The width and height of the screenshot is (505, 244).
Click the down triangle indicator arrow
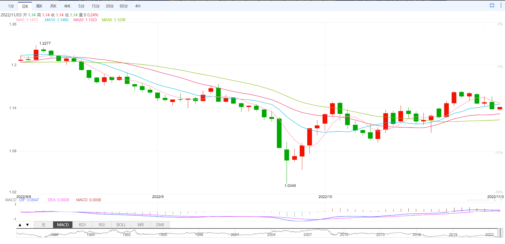tap(27, 225)
